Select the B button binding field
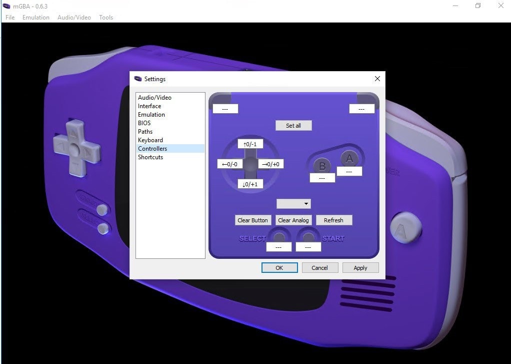The height and width of the screenshot is (364, 511). point(322,178)
